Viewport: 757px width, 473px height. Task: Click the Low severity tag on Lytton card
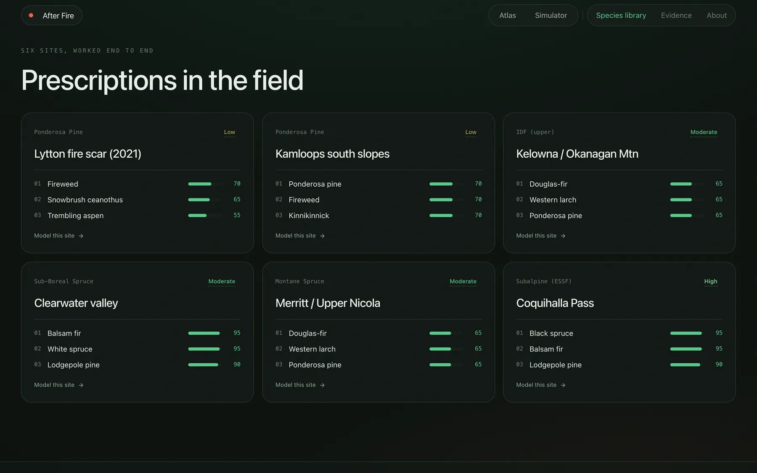pos(230,132)
